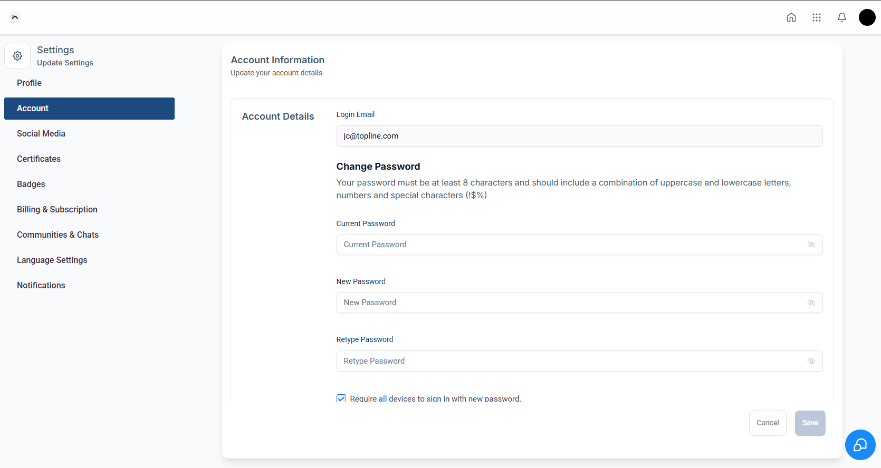Click the Settings gear icon
881x468 pixels.
(x=17, y=56)
